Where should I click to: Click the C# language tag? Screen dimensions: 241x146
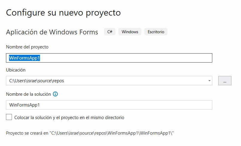click(x=110, y=32)
